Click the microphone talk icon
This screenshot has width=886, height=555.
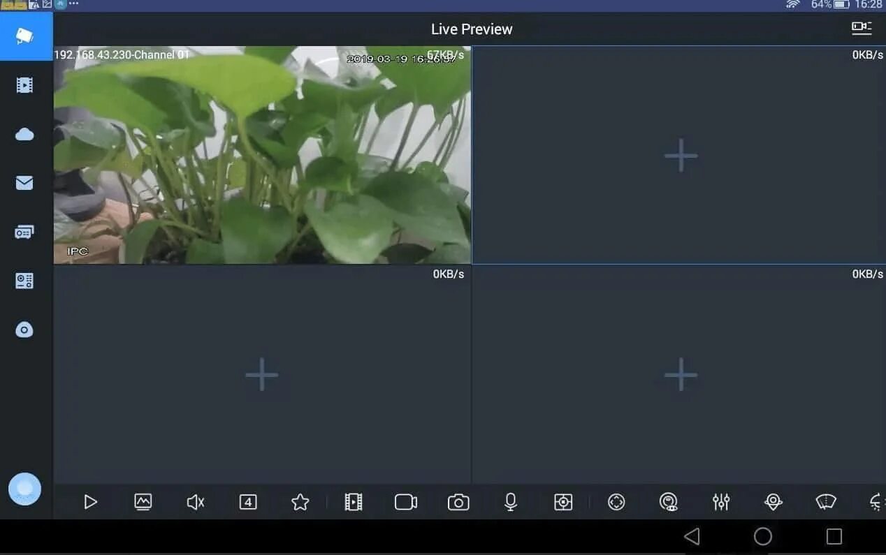[511, 502]
